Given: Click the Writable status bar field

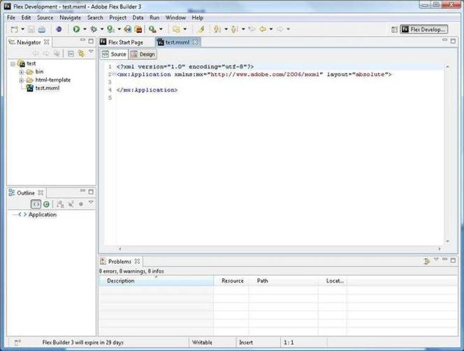Looking at the screenshot, I should 212,343.
